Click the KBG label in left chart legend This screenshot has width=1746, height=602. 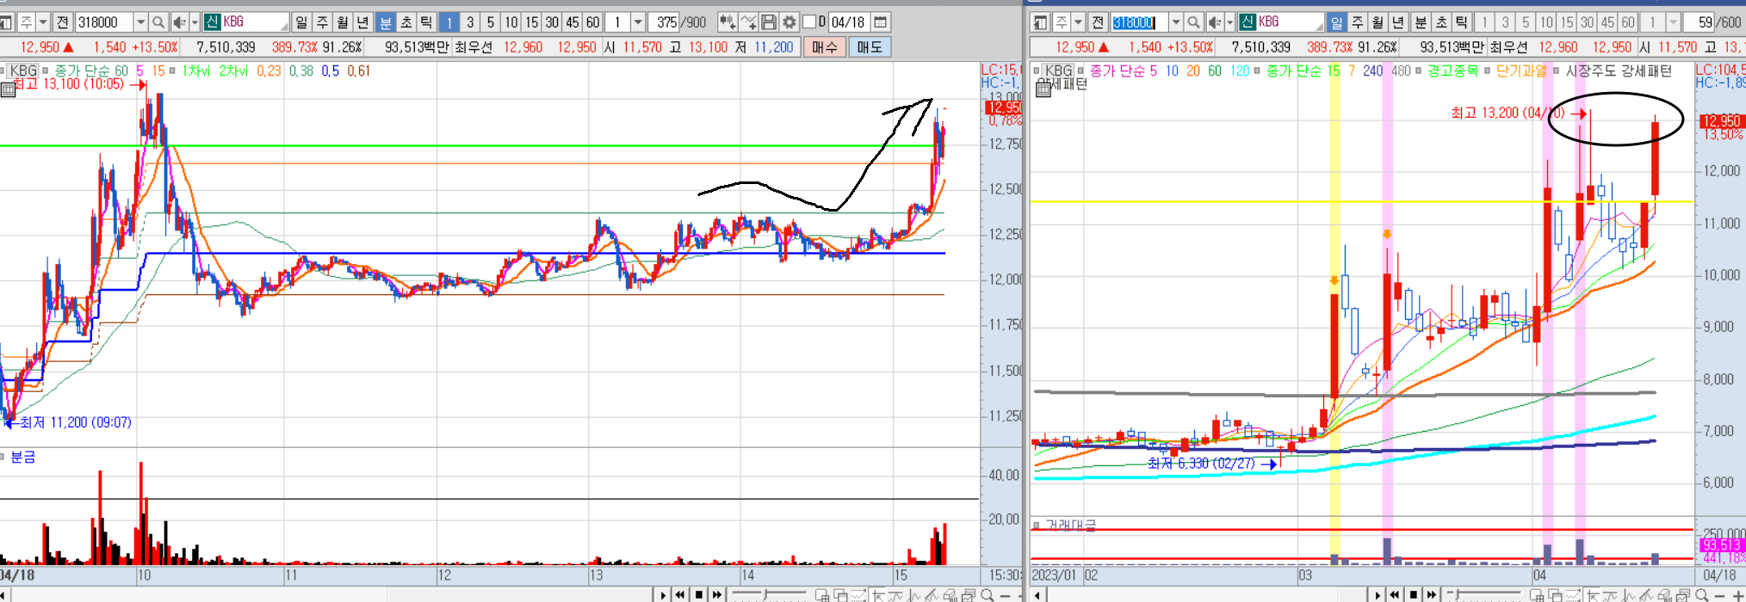(x=24, y=71)
